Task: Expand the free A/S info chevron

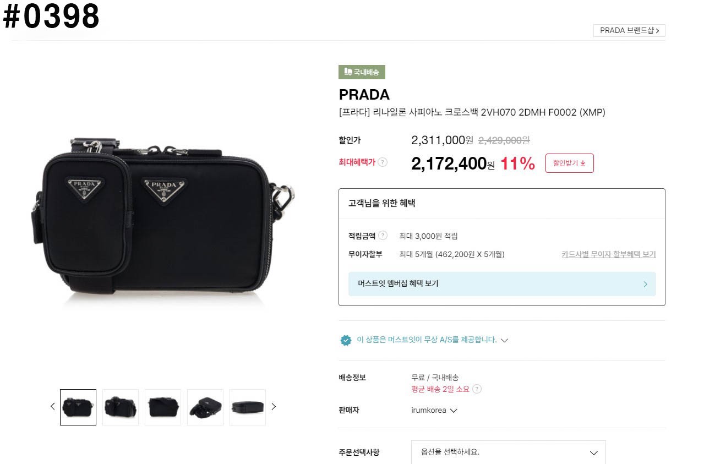Action: (x=504, y=340)
